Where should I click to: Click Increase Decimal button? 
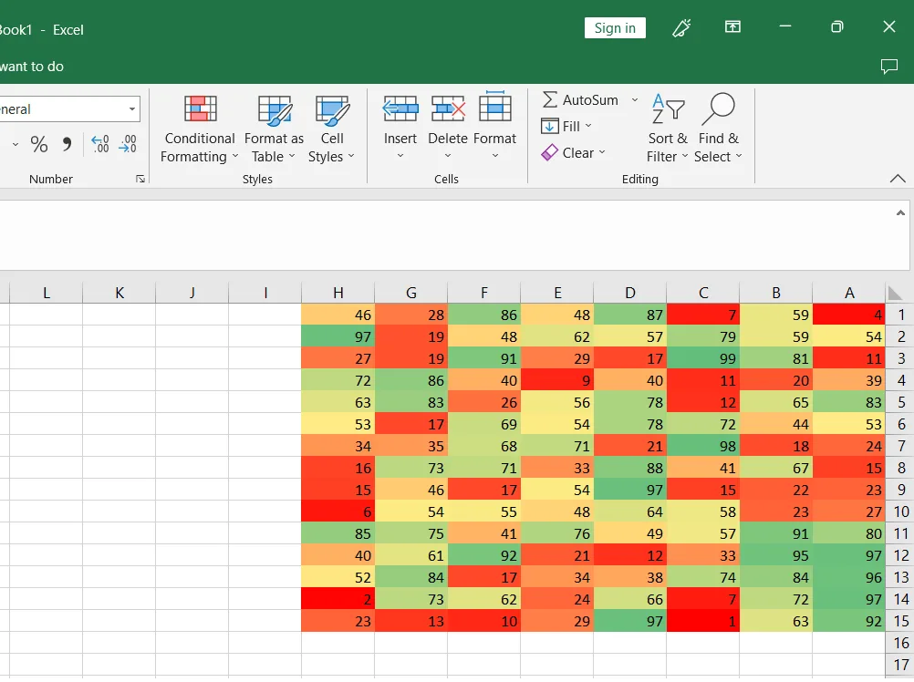[x=99, y=144]
